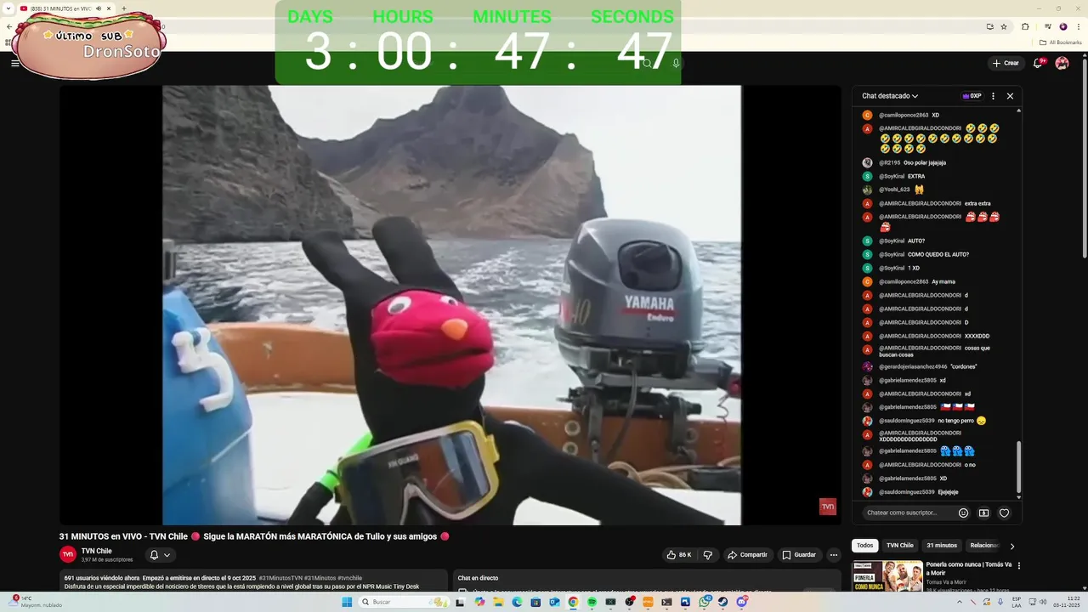Open browser extensions puzzle icon
The width and height of the screenshot is (1088, 612).
[x=1025, y=26]
